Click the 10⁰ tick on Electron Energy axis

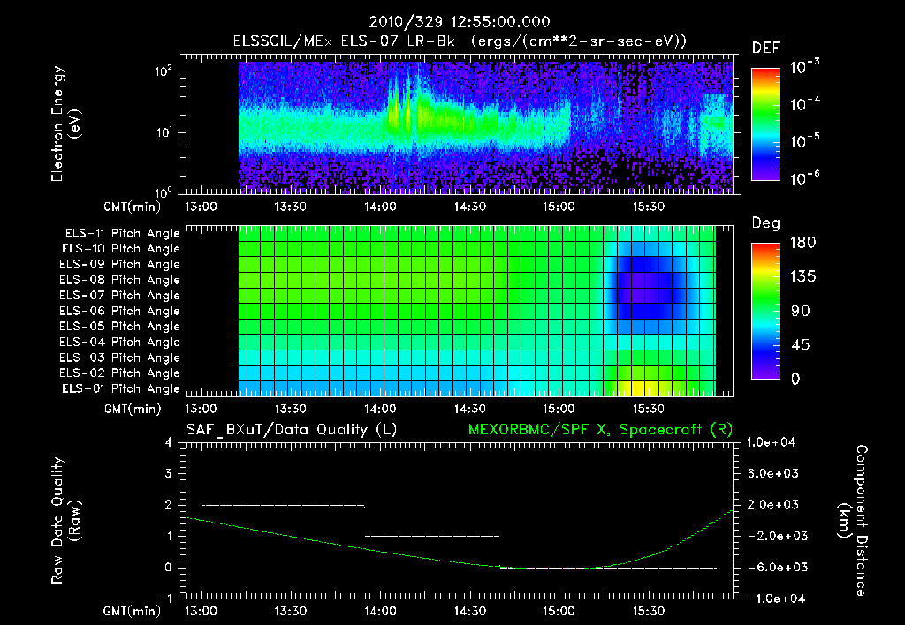pos(164,192)
